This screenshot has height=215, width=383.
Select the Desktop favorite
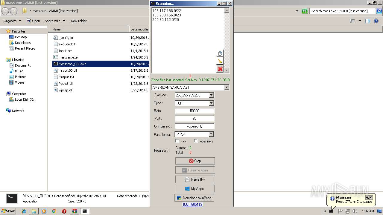[18, 37]
